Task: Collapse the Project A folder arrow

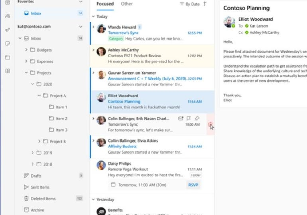Action: [39, 96]
